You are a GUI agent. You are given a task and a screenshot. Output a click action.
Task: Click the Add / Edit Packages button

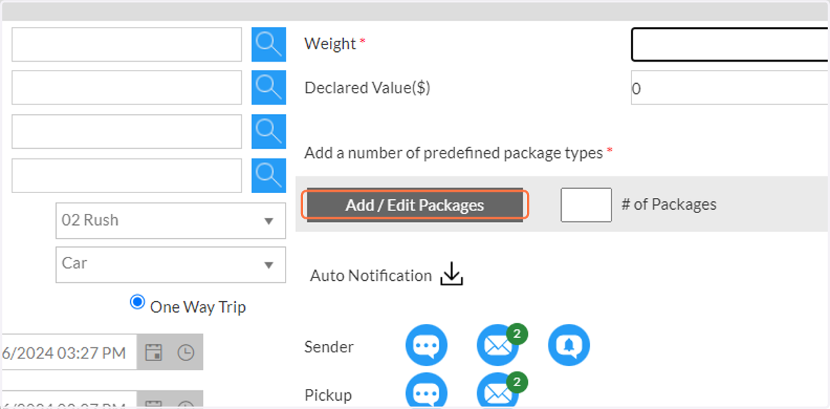pyautogui.click(x=415, y=205)
